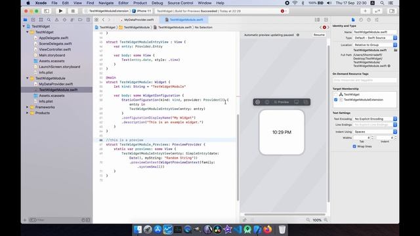The width and height of the screenshot is (420, 236).
Task: Click the zoom in magnifier on canvas
Action: (325, 220)
